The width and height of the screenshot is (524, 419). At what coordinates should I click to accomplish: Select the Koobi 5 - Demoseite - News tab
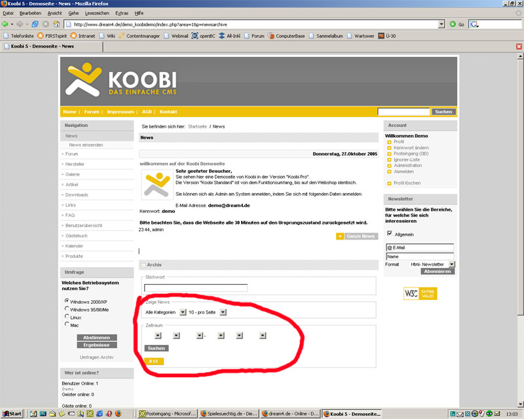(52, 46)
